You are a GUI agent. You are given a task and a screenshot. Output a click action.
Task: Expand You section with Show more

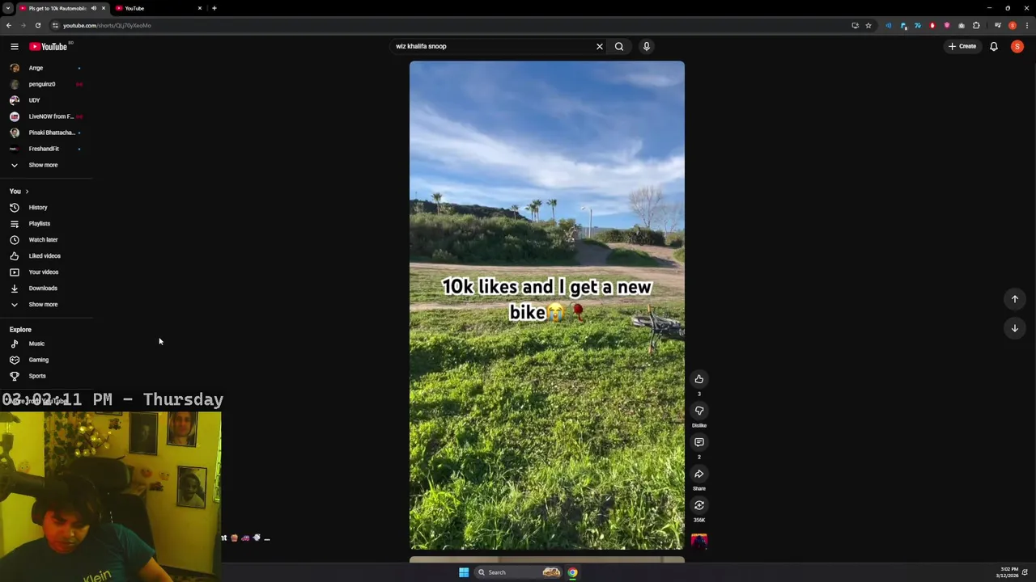pyautogui.click(x=46, y=305)
